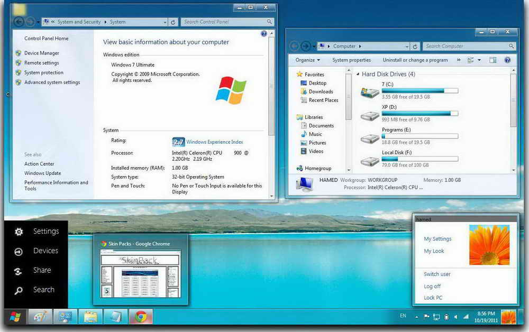The image size is (529, 332).
Task: Open Windows Experience Index link
Action: [214, 142]
